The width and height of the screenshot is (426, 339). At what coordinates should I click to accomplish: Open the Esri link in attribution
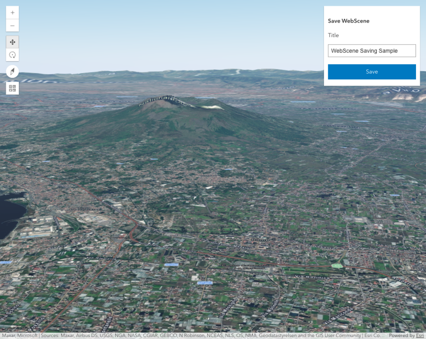pos(420,335)
